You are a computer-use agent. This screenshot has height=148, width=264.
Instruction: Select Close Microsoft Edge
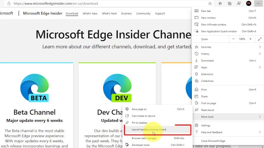click(x=228, y=141)
